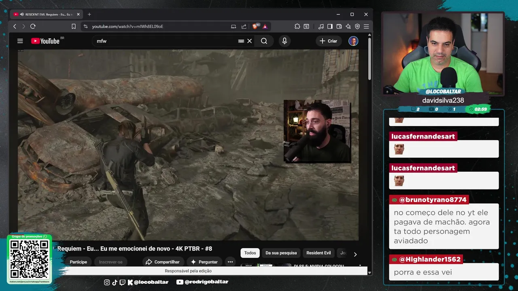Click the Inscrever-se subscribe button
Screen dimensions: 518x291
point(110,262)
